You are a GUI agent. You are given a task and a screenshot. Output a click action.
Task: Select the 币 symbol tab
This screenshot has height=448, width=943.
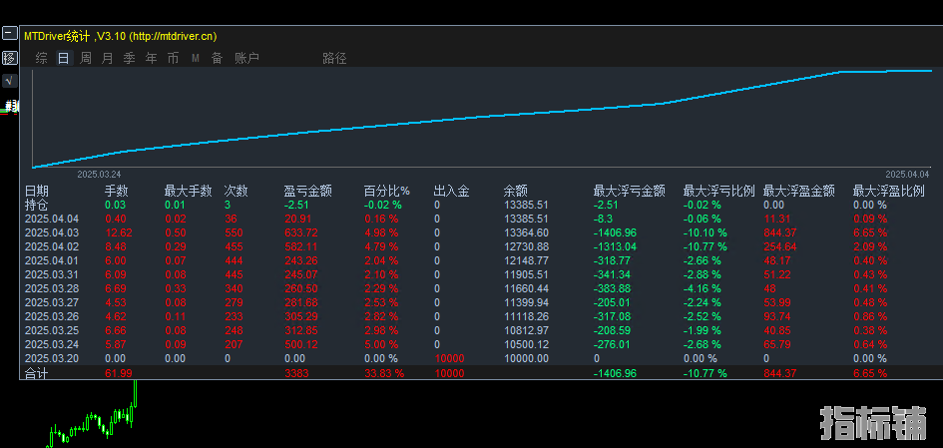[x=174, y=58]
